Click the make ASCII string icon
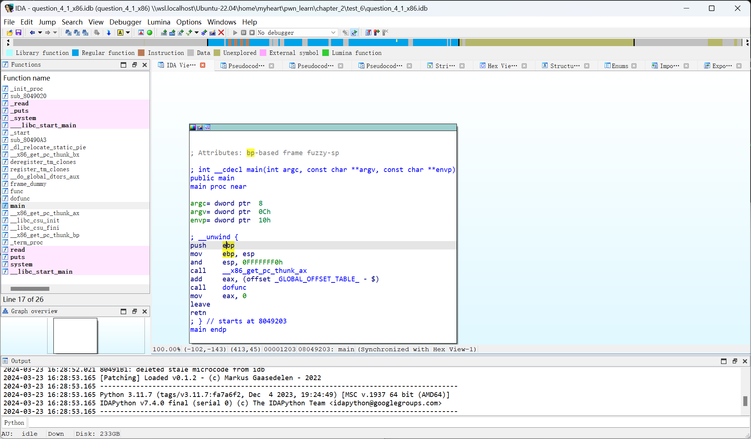 click(181, 33)
